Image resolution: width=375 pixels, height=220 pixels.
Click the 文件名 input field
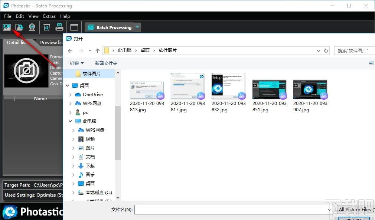[231, 210]
